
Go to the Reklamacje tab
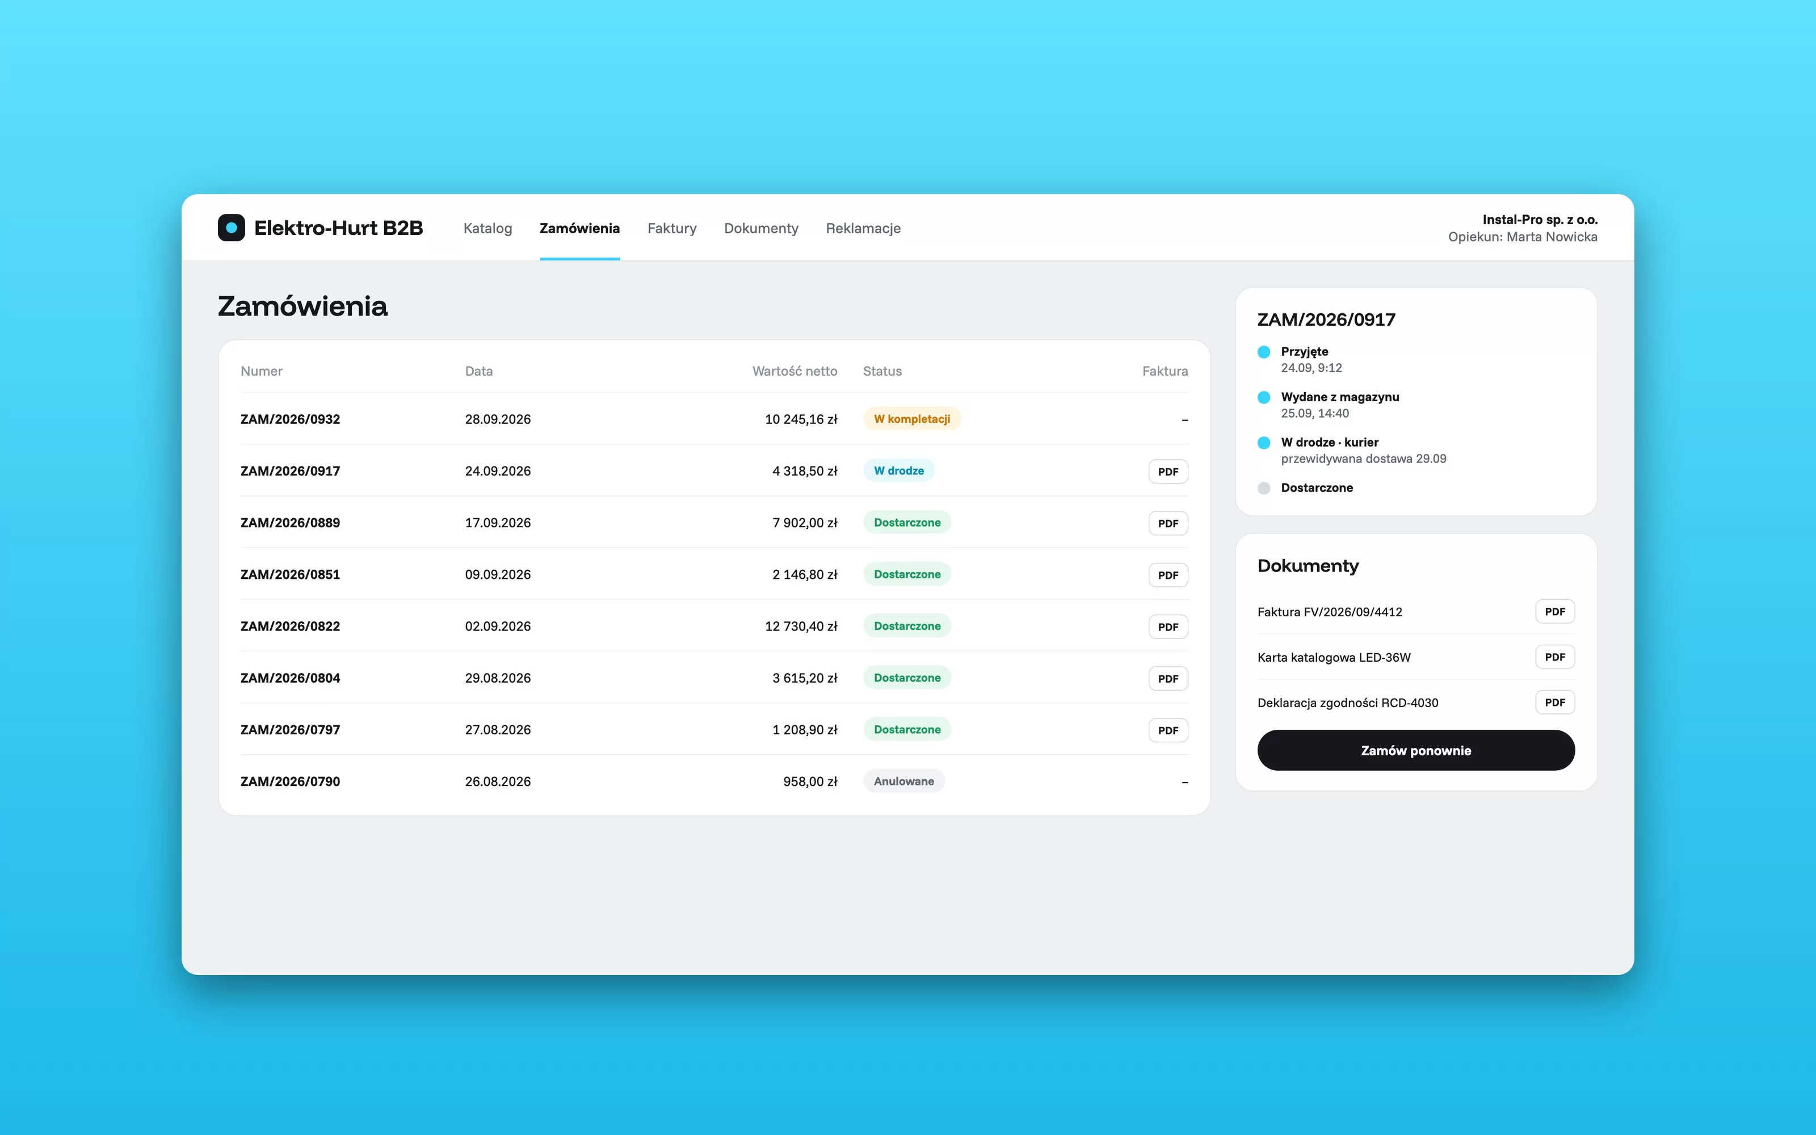863,228
